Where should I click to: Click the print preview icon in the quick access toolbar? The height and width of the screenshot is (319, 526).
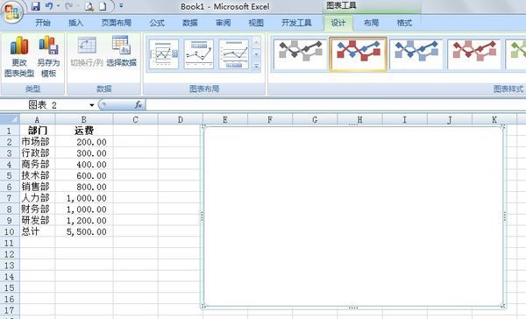[x=89, y=6]
